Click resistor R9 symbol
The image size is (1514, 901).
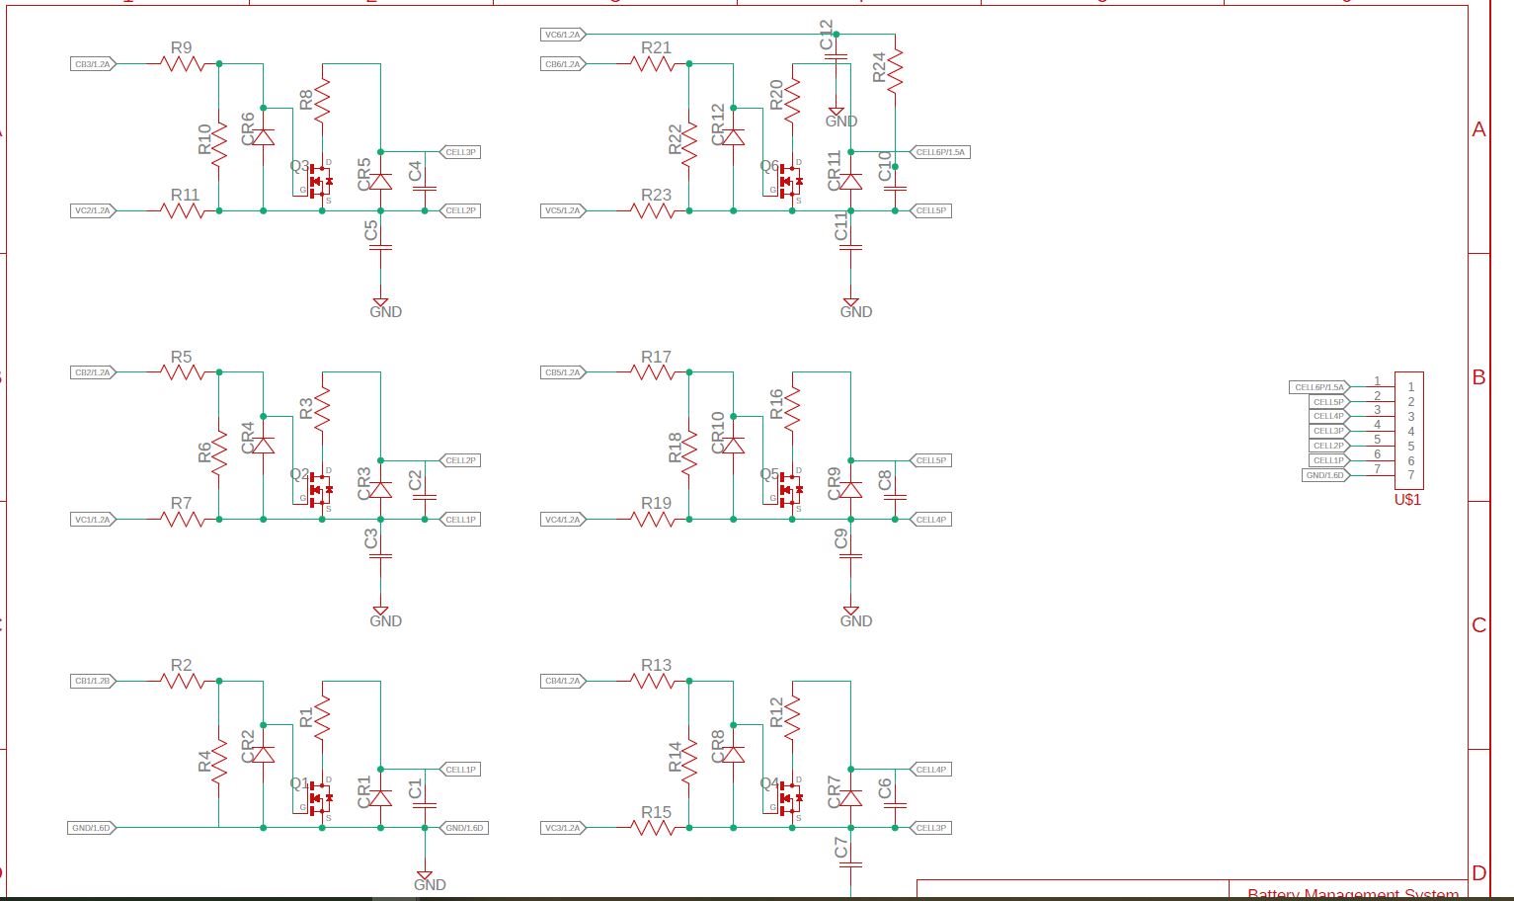pos(182,63)
